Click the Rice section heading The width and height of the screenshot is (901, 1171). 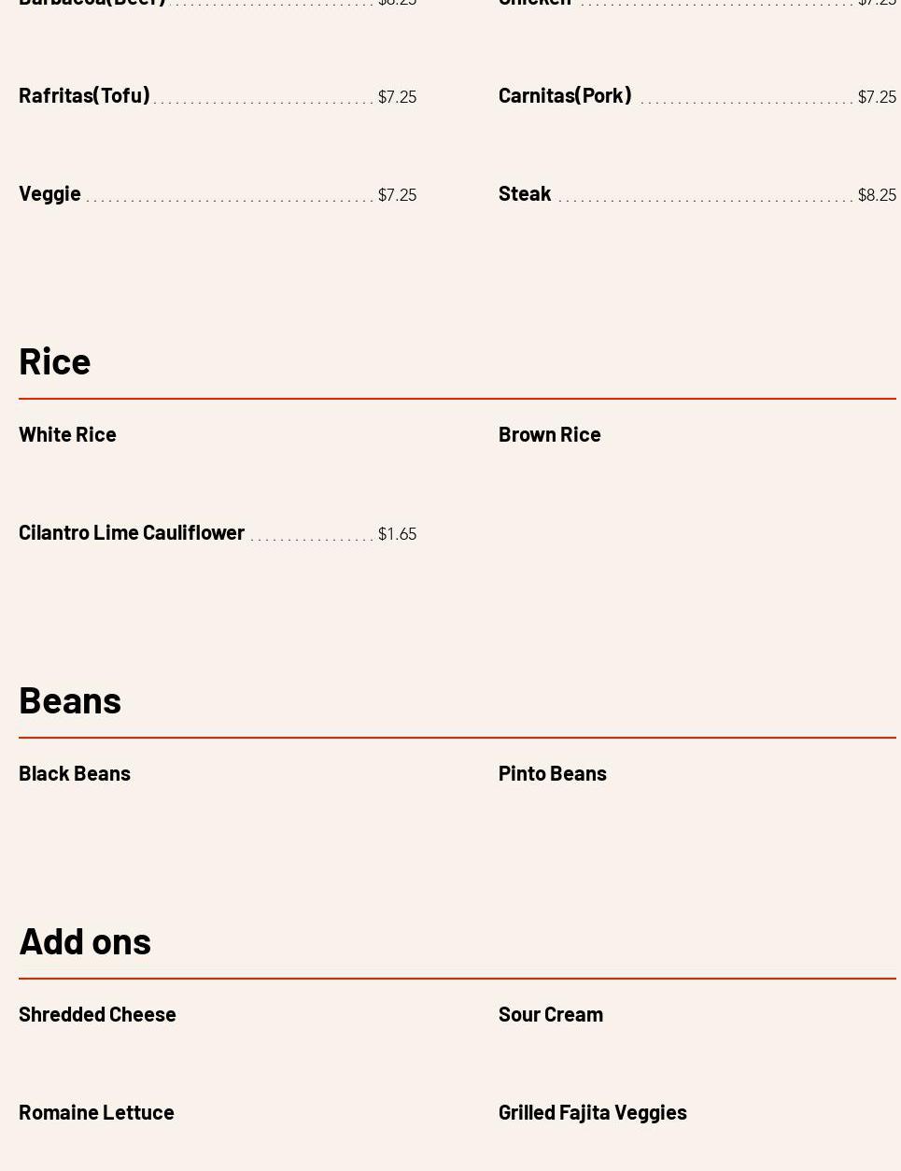[x=55, y=361]
